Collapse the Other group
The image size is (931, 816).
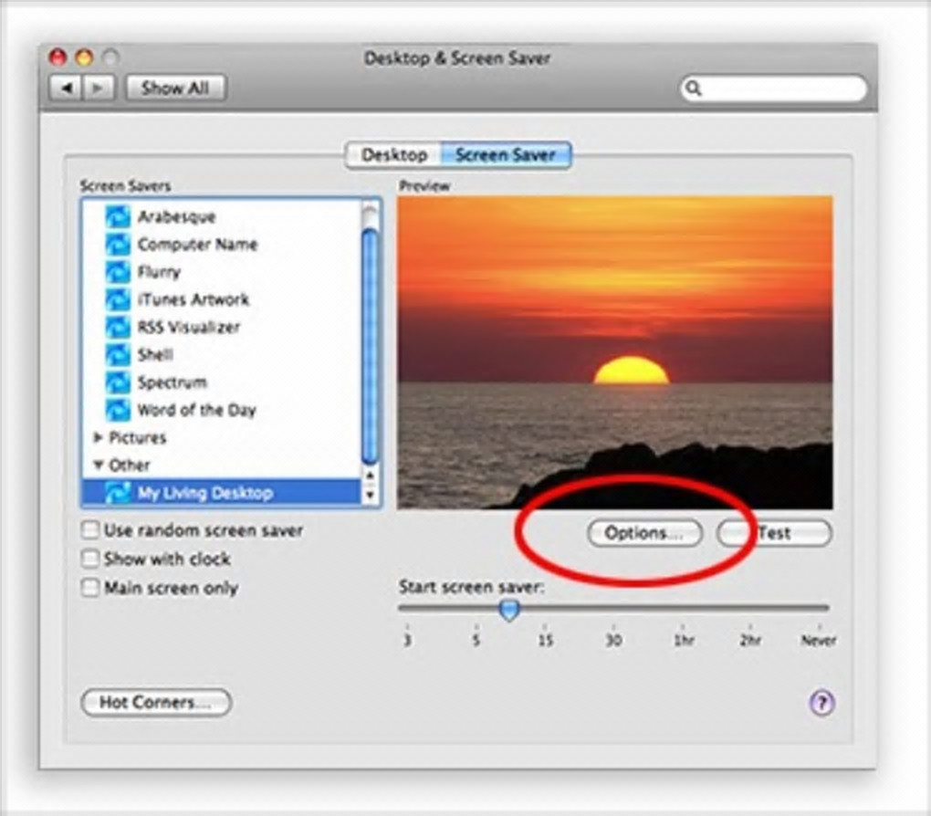[99, 465]
